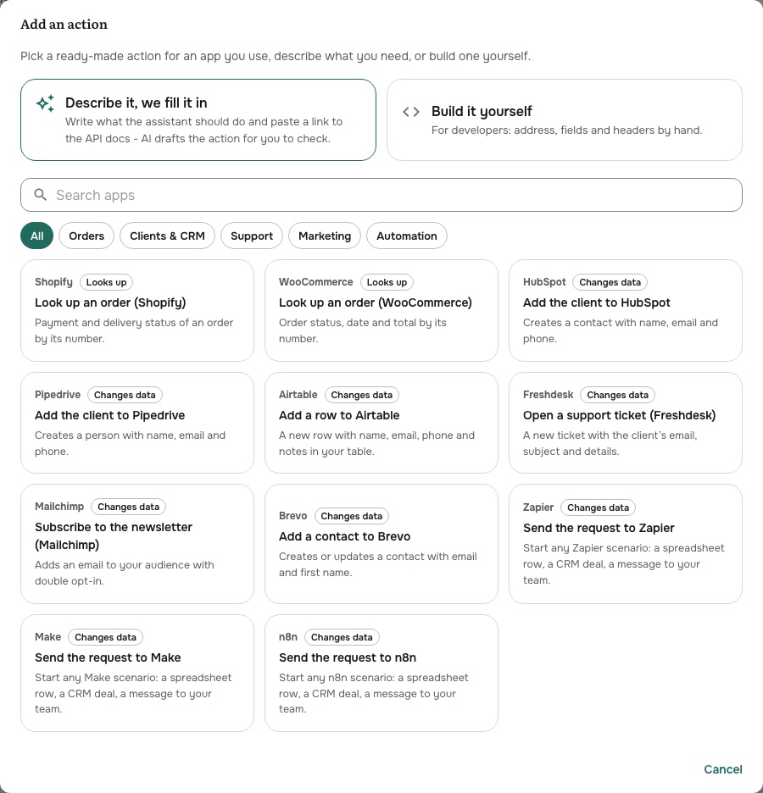Viewport: 763px width, 793px height.
Task: Click the 'Looks up' badge on Shopify
Action: pos(106,282)
